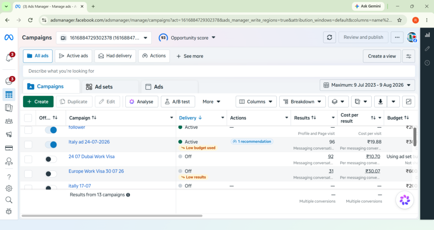The height and width of the screenshot is (230, 434).
Task: Check the Europe Work Visa 30 07 26 row checkbox
Action: [28, 174]
